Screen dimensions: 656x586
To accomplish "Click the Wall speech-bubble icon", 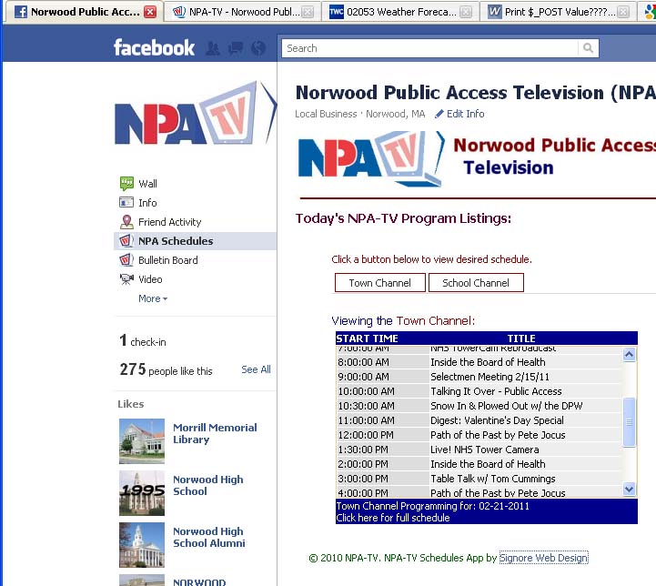I will pyautogui.click(x=126, y=183).
